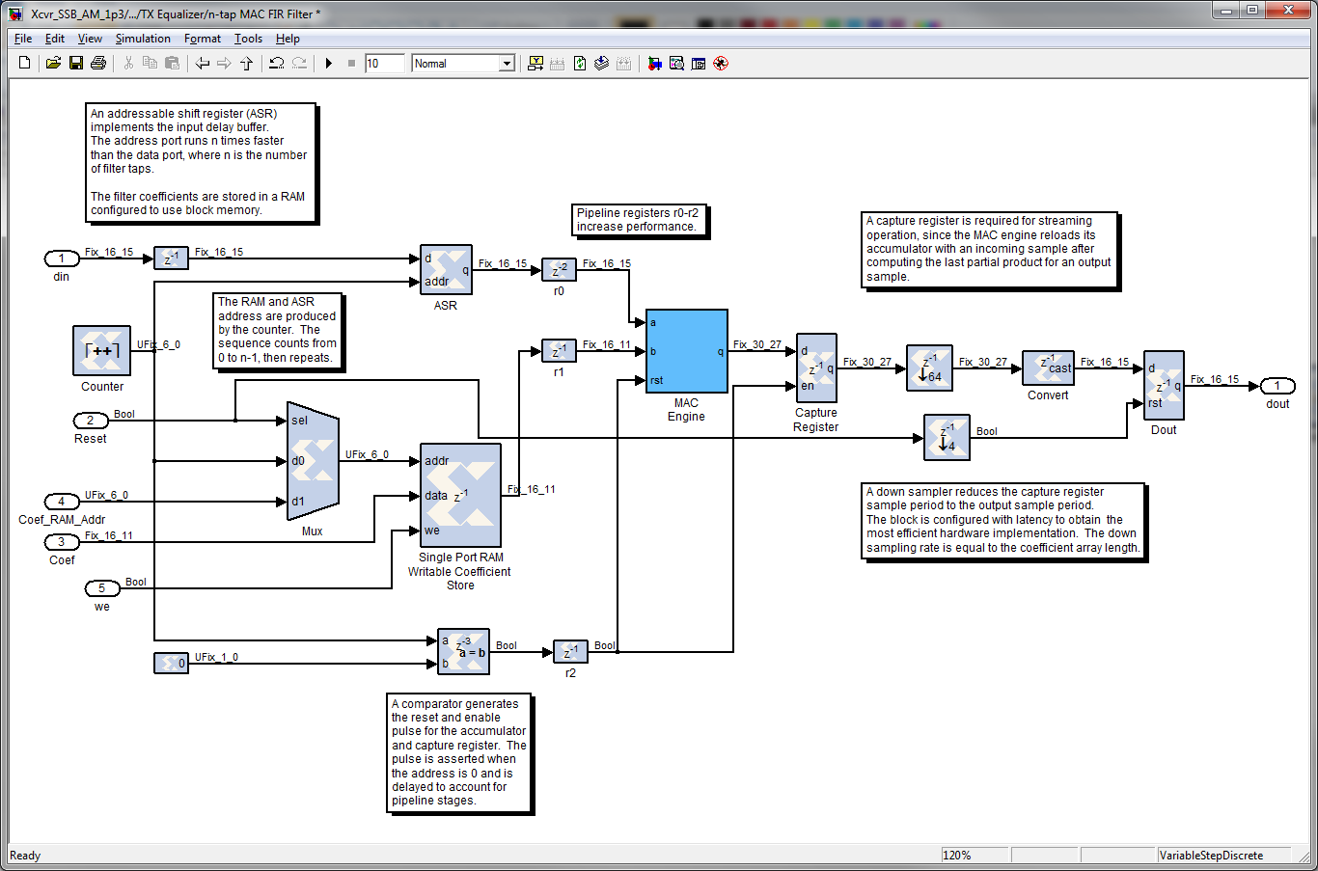Select the Mux block
This screenshot has height=871, width=1318.
click(x=314, y=461)
